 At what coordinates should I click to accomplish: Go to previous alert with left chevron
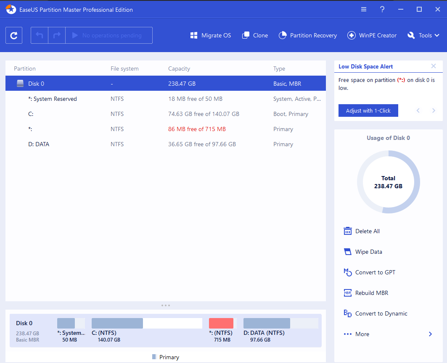418,110
